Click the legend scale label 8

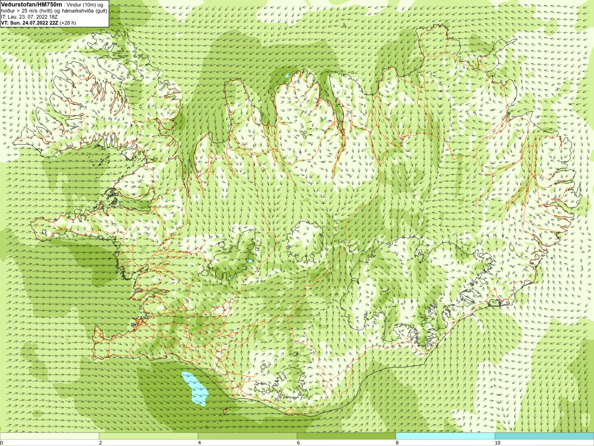[x=397, y=443]
